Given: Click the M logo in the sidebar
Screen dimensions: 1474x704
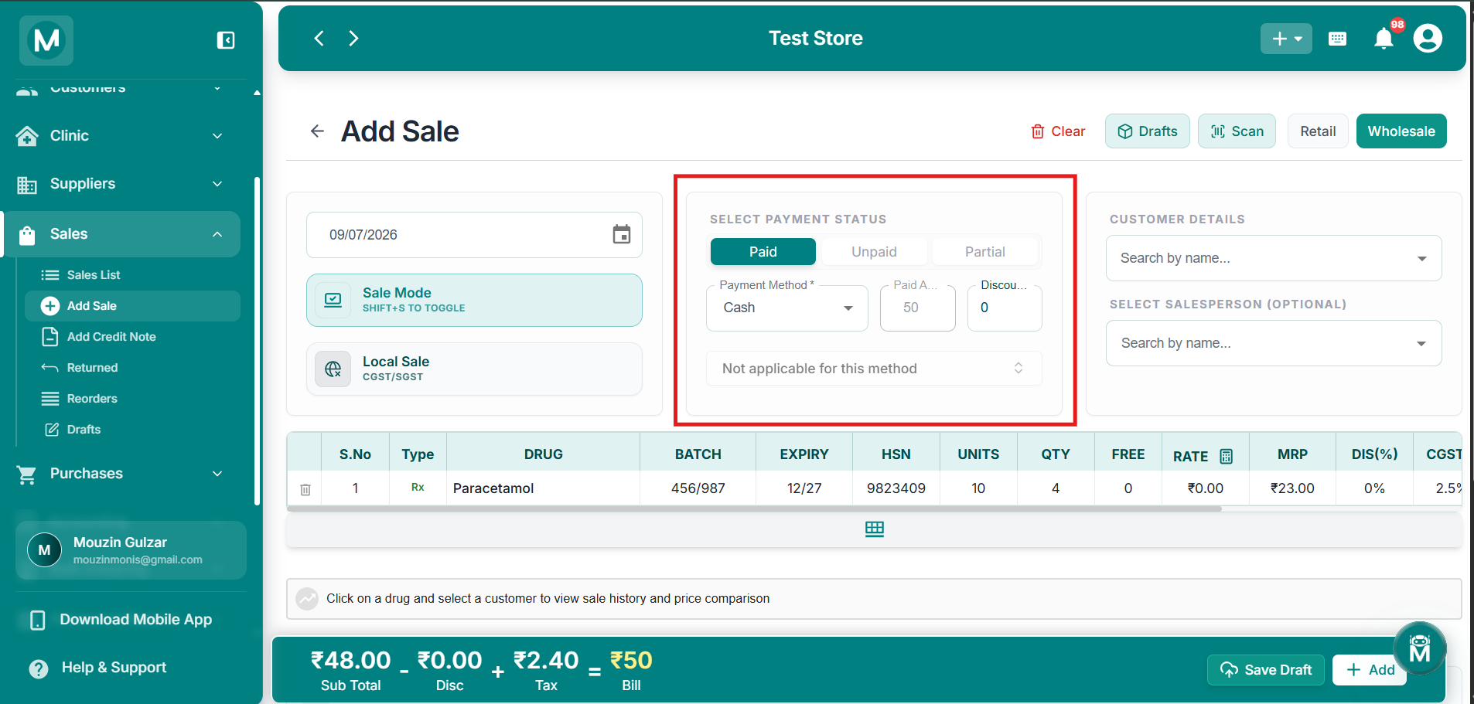Looking at the screenshot, I should (x=46, y=40).
